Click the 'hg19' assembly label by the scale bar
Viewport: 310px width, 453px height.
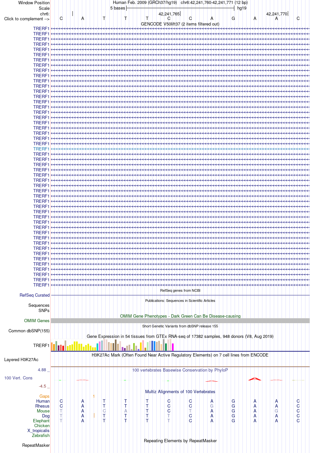point(242,8)
